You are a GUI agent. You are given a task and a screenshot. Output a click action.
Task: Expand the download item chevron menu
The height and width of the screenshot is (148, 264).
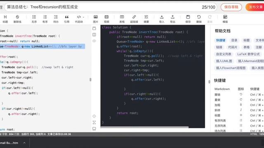(x=24, y=143)
